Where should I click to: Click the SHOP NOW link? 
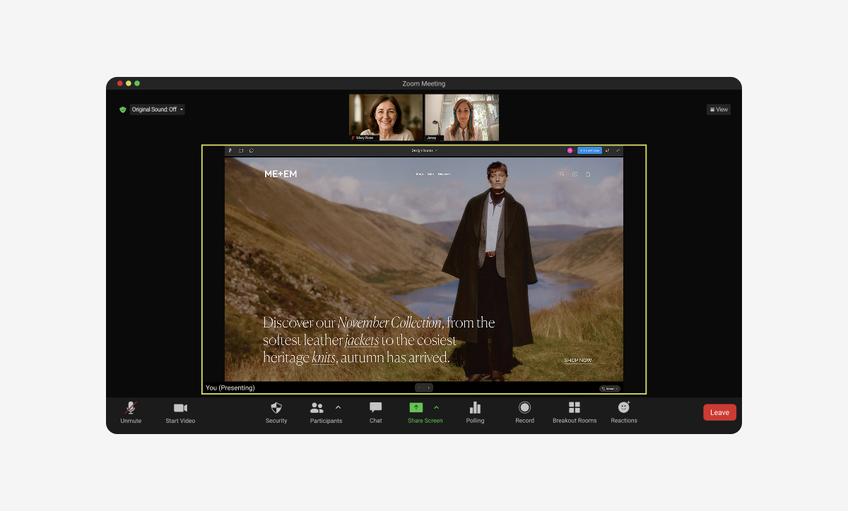click(x=577, y=361)
